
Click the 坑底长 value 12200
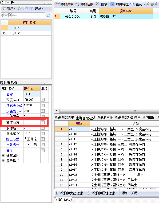(x=32, y=105)
